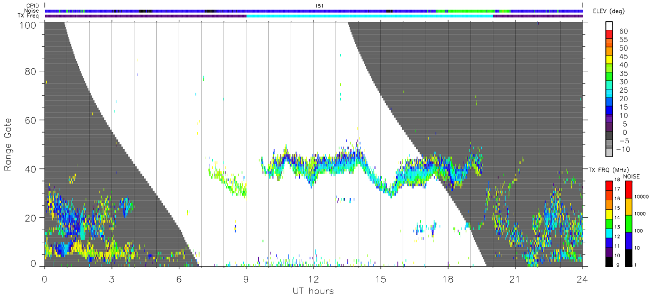Click the 6 tick label on UT axis
The image size is (655, 302).
[179, 279]
